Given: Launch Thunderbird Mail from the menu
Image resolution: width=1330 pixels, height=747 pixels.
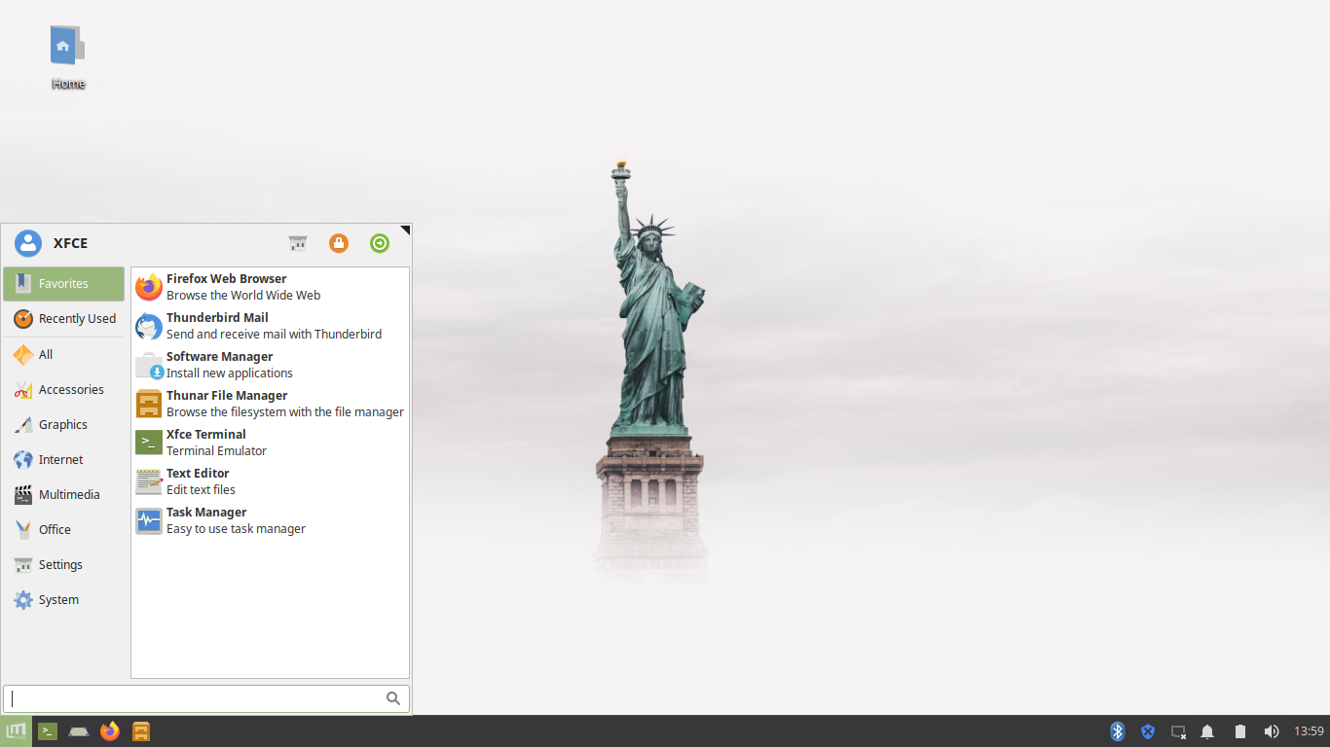Looking at the screenshot, I should pos(270,326).
